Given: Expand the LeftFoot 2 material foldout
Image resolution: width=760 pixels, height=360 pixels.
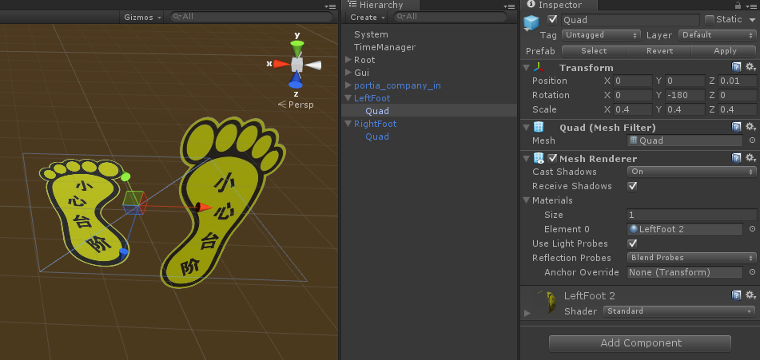Looking at the screenshot, I should [x=527, y=314].
